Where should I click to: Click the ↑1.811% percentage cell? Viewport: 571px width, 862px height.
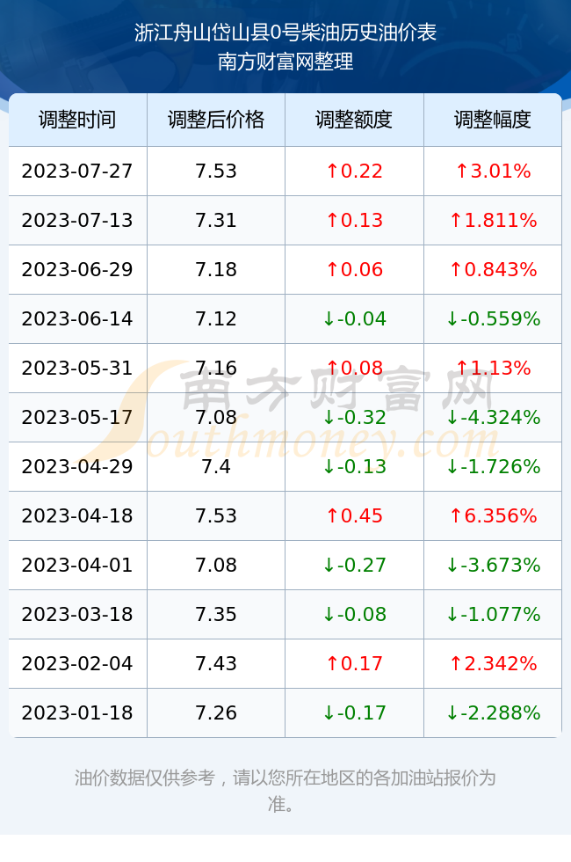[x=493, y=221]
